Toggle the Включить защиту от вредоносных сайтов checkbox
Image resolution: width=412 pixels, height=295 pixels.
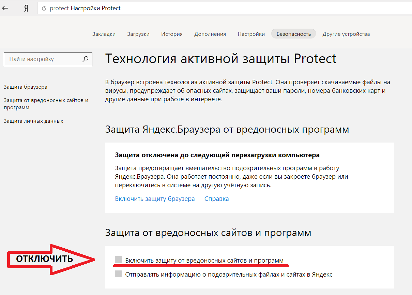coord(118,260)
